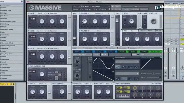Open Filter 1 type dropdown
This screenshot has height=103, width=184.
pyautogui.click(x=102, y=13)
